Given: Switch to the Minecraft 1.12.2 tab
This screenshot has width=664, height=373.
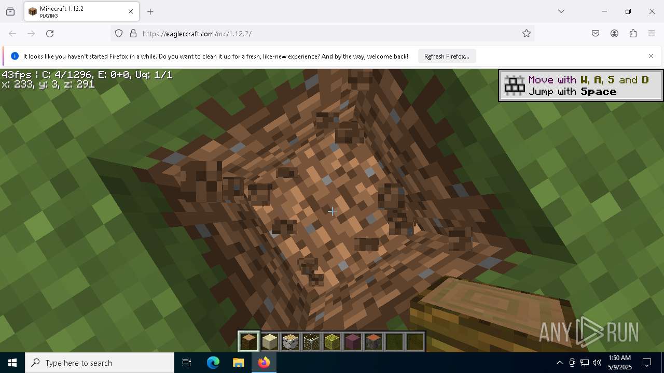Looking at the screenshot, I should [x=81, y=11].
